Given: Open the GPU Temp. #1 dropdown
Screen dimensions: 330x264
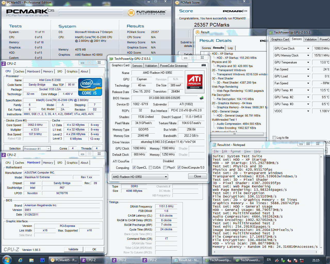Looking at the screenshot, I should 308,90.
